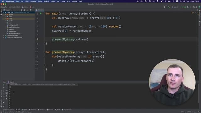Open warnings indicator in editor corner

(x=193, y=13)
